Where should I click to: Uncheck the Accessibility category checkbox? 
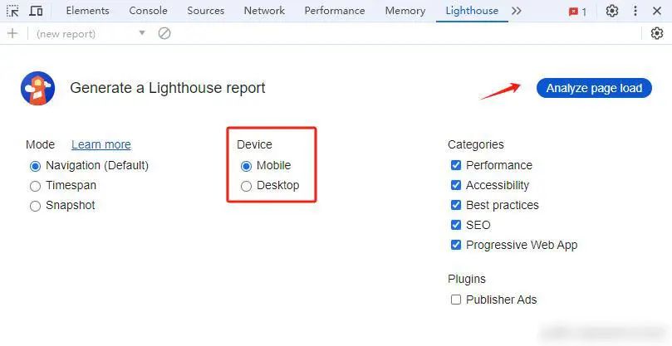pyautogui.click(x=456, y=185)
